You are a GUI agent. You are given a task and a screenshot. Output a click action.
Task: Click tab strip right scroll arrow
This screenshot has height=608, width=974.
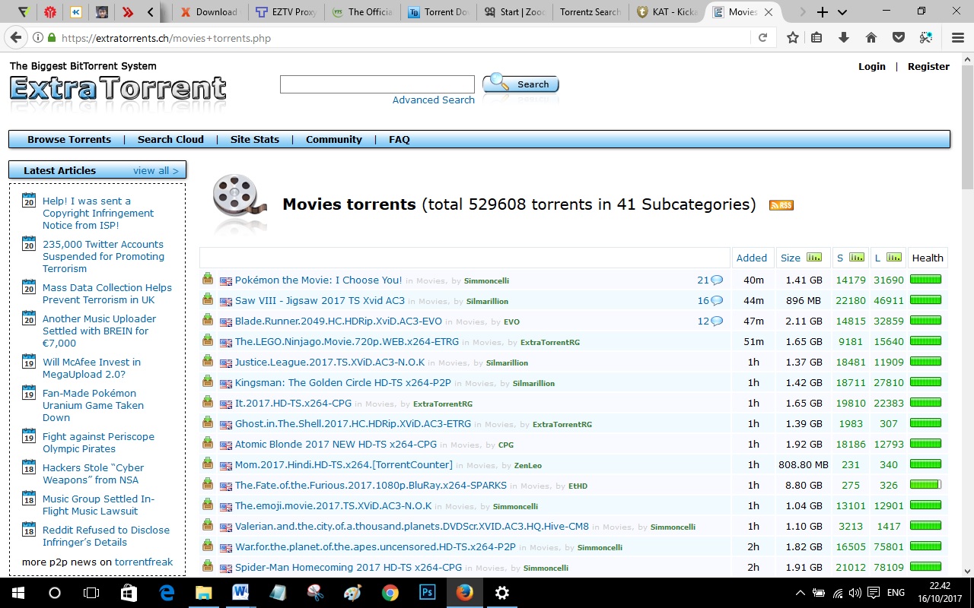coord(802,12)
